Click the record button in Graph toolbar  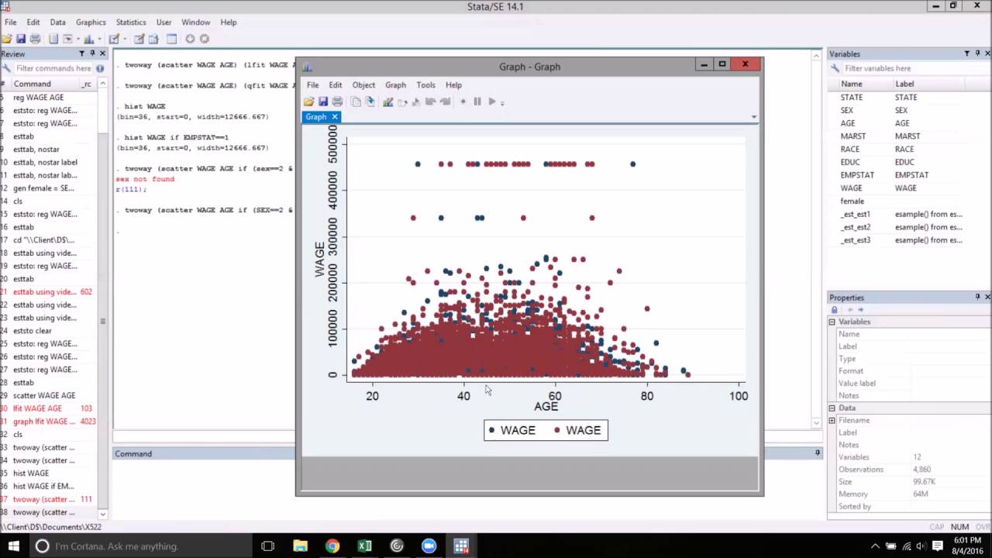coord(463,102)
